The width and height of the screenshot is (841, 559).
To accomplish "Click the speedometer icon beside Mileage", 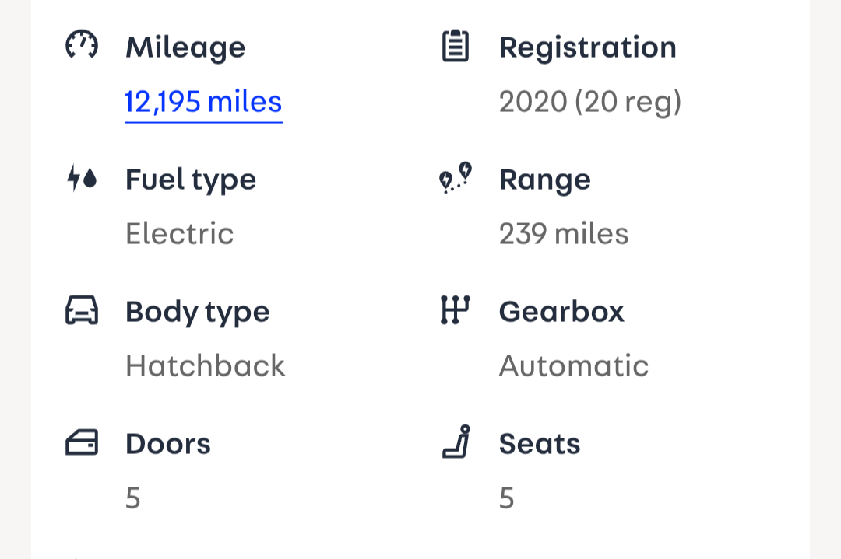I will [x=81, y=46].
